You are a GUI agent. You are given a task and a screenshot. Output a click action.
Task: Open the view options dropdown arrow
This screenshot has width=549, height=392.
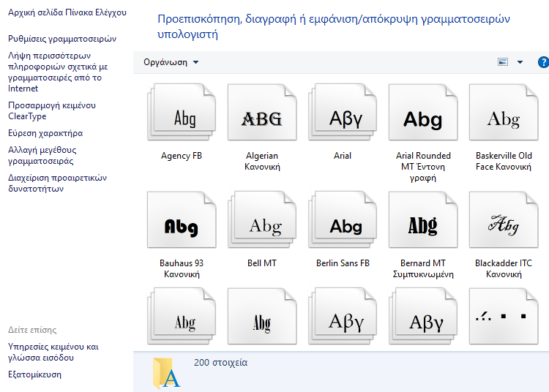[x=520, y=62]
